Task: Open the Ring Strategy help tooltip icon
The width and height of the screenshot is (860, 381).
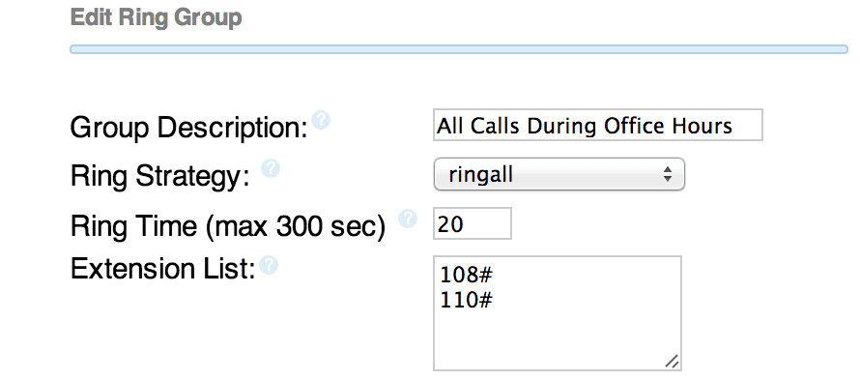Action: point(271,168)
